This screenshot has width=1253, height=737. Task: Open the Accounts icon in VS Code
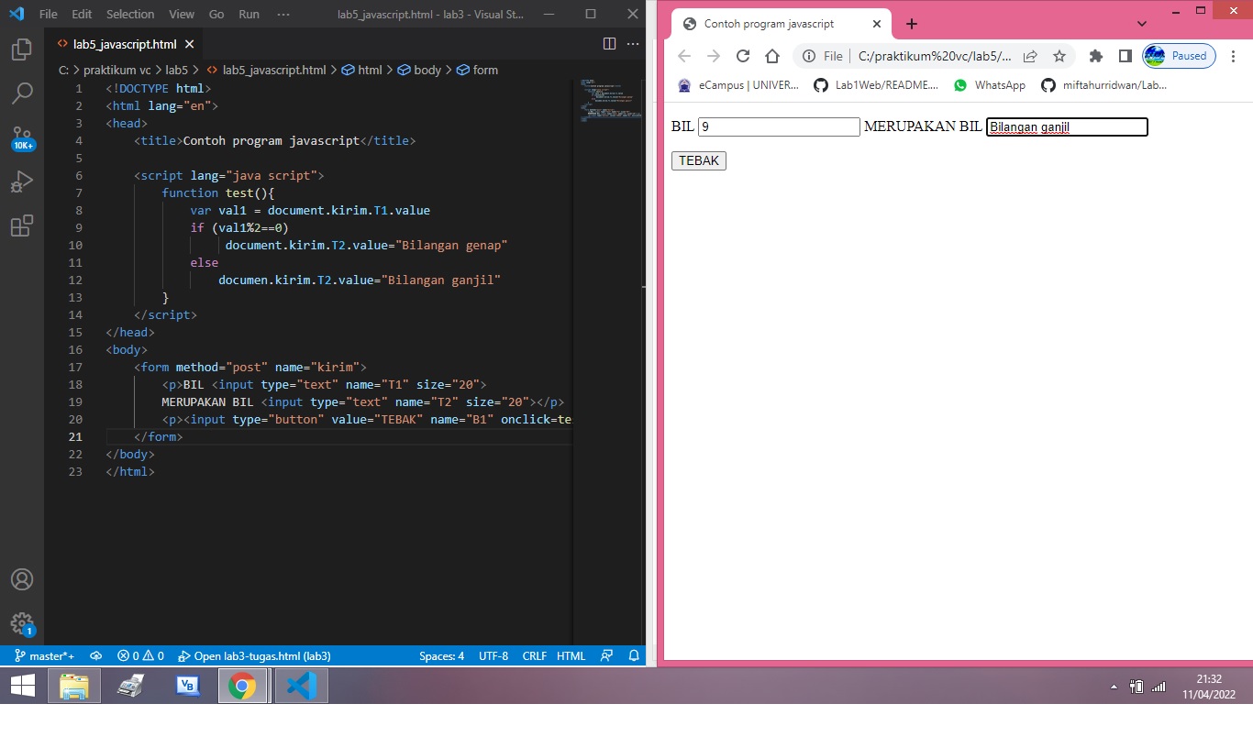22,578
